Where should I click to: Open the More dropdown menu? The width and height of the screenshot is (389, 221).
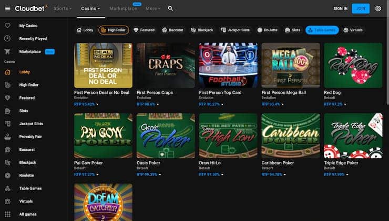coord(153,9)
